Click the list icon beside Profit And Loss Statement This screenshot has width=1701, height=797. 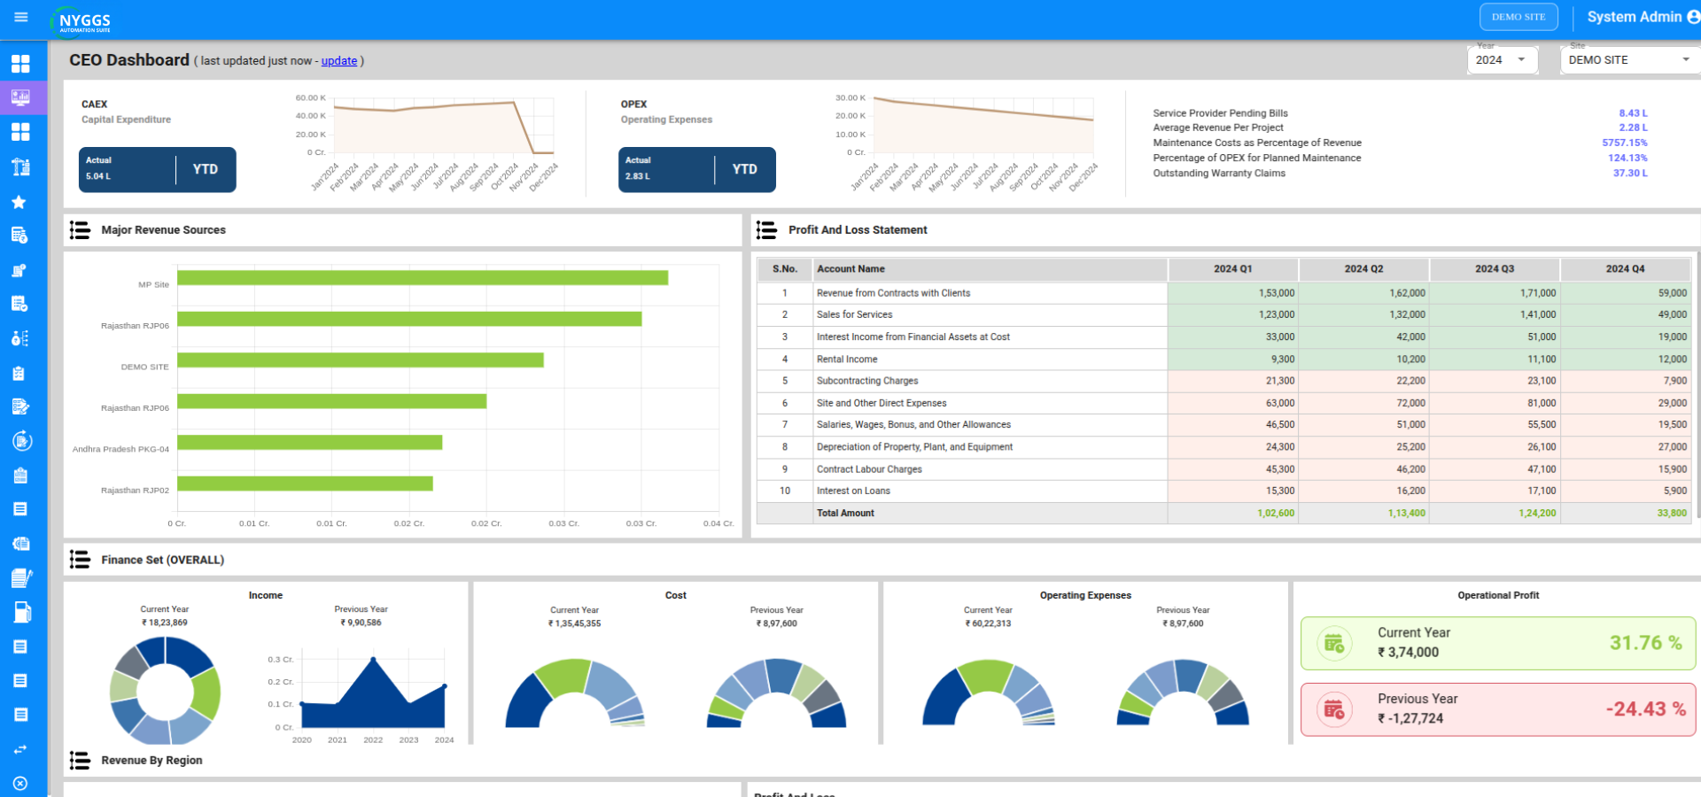[766, 230]
